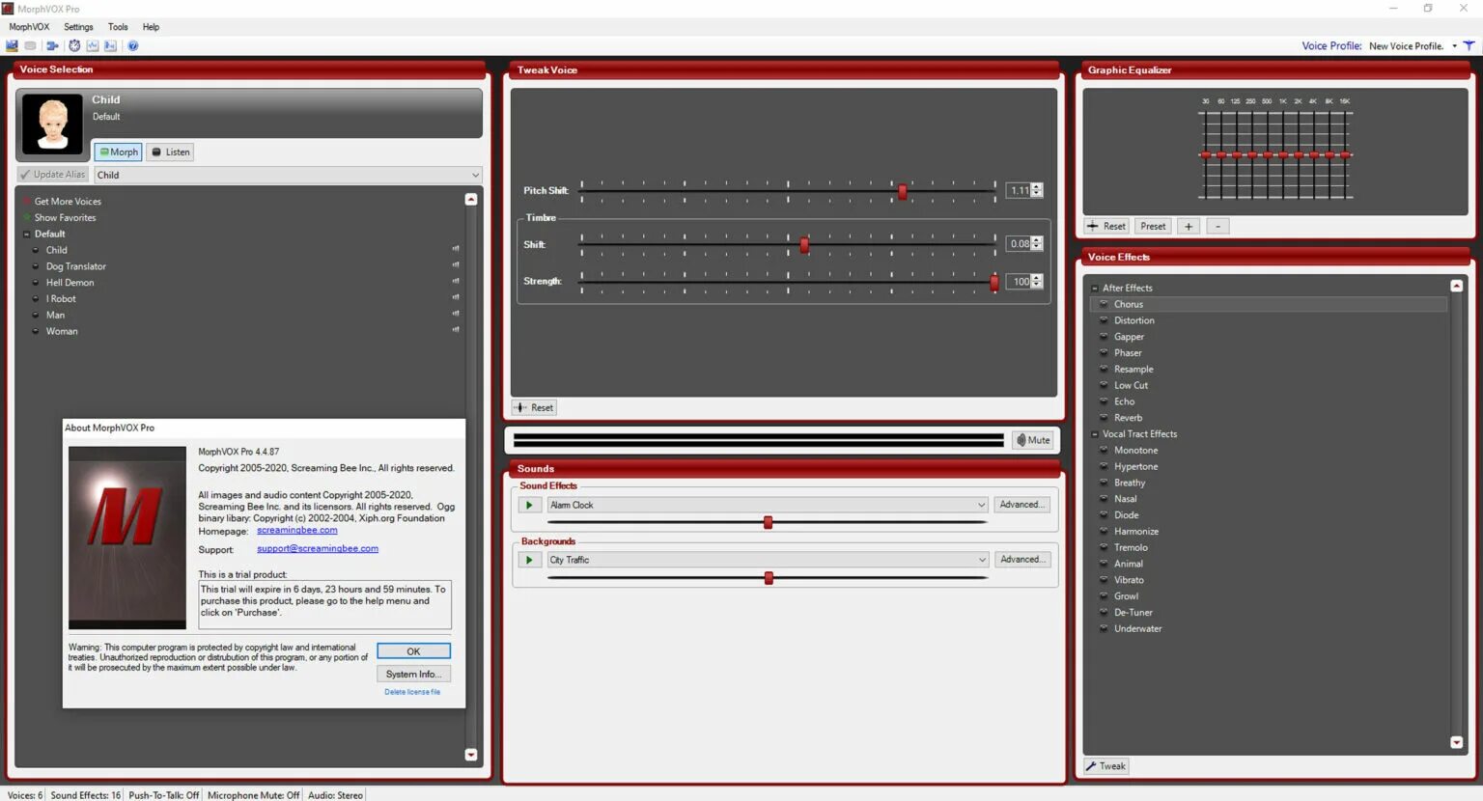The image size is (1483, 801).
Task: Click the waveform graph toolbar icon
Action: click(x=93, y=45)
